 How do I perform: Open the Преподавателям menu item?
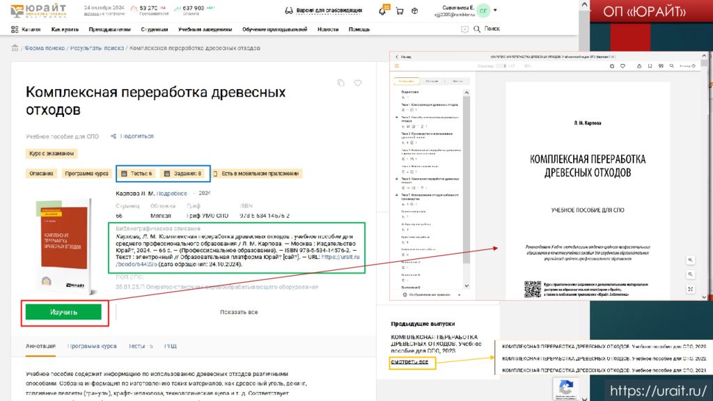tap(109, 29)
